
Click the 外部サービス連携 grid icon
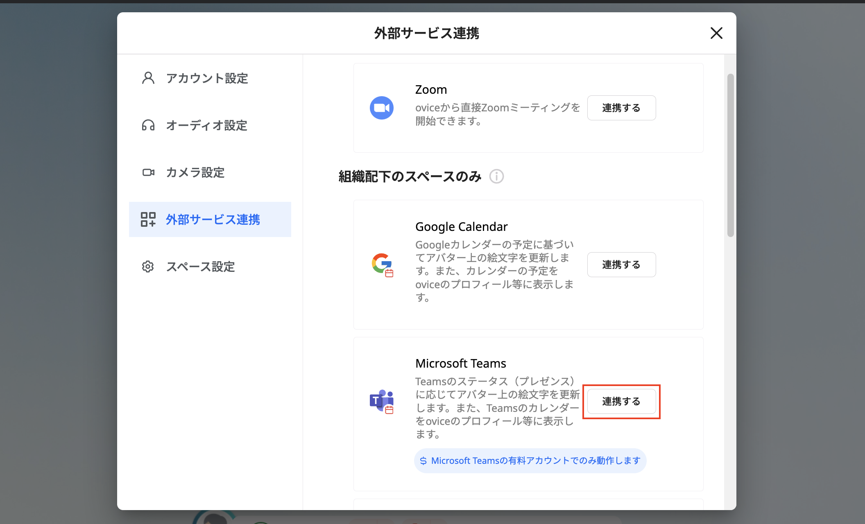coord(148,219)
